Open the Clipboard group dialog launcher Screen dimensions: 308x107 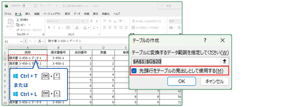click(43, 34)
